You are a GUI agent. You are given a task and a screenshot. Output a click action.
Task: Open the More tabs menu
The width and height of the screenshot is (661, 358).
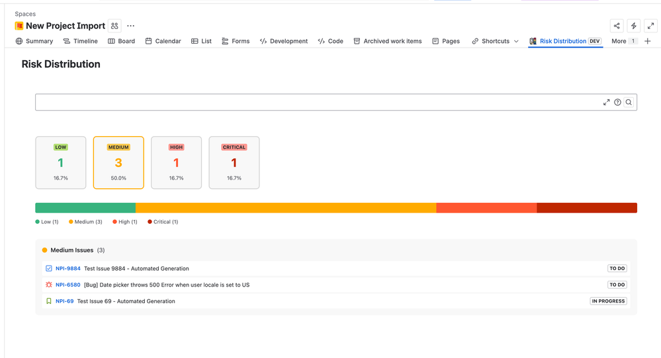pos(625,41)
